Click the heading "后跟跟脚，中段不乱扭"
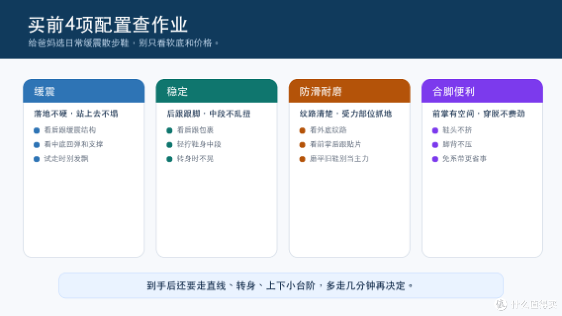Screen dimensions: 562x316 209,114
